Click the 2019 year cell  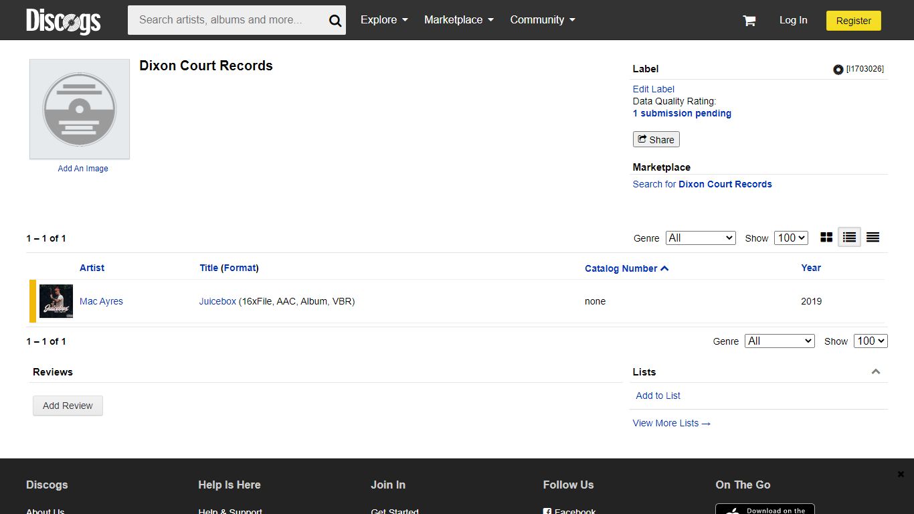[x=811, y=301]
